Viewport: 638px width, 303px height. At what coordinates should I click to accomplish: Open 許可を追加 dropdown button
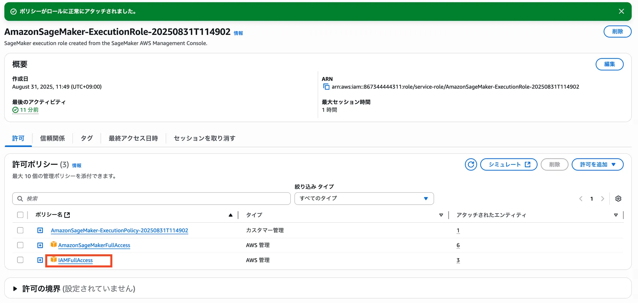[598, 164]
